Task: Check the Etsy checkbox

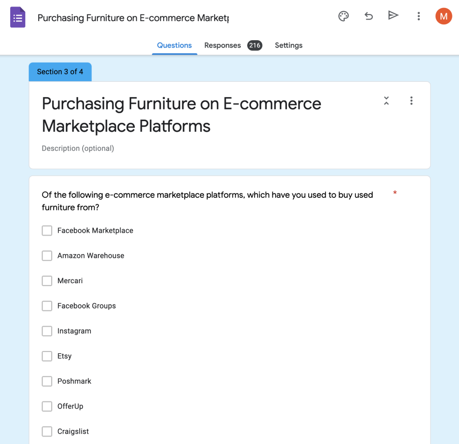Action: pos(47,356)
